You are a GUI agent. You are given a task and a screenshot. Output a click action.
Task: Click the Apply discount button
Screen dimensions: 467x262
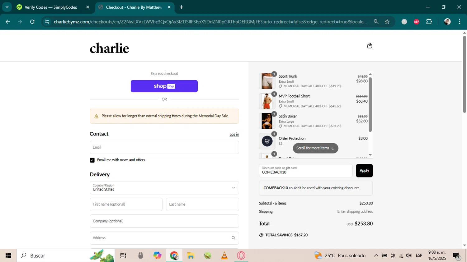point(364,171)
